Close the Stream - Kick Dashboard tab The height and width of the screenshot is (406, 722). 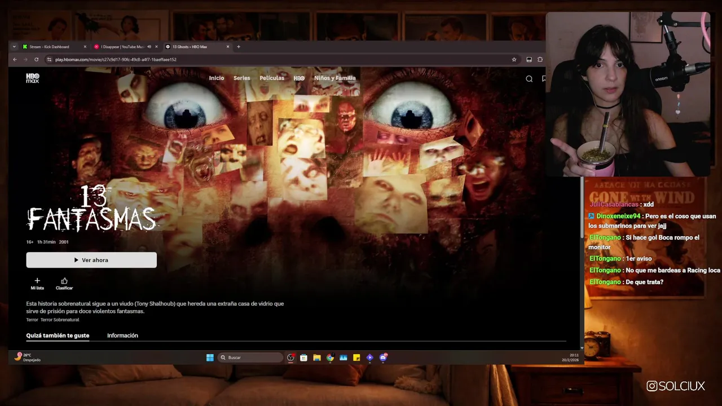(x=85, y=47)
